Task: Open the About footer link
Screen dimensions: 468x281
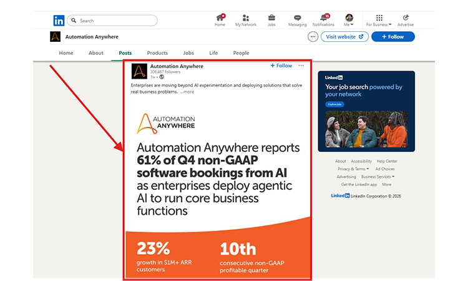Action: 340,161
